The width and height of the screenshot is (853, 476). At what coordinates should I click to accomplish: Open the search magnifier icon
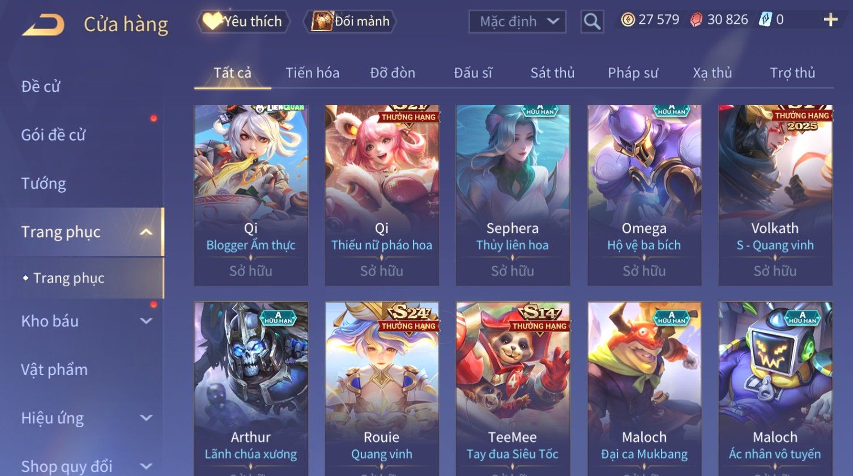[592, 22]
